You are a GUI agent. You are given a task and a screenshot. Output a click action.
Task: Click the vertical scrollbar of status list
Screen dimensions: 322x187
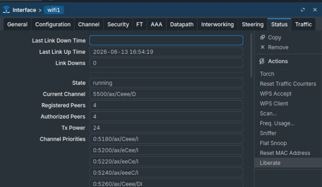251,55
